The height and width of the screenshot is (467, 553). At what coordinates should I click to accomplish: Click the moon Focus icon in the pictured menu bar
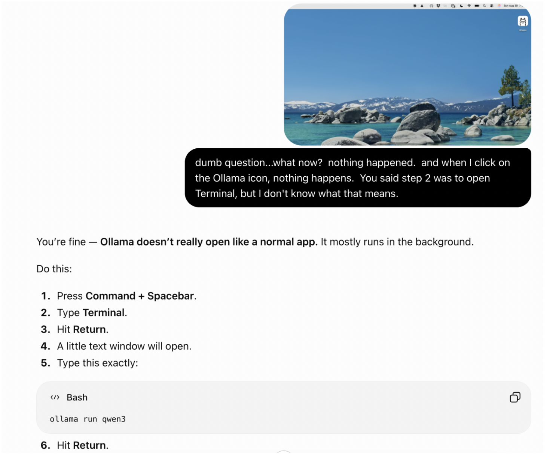tap(461, 6)
